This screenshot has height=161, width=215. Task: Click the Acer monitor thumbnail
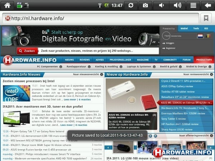[x=16, y=119]
